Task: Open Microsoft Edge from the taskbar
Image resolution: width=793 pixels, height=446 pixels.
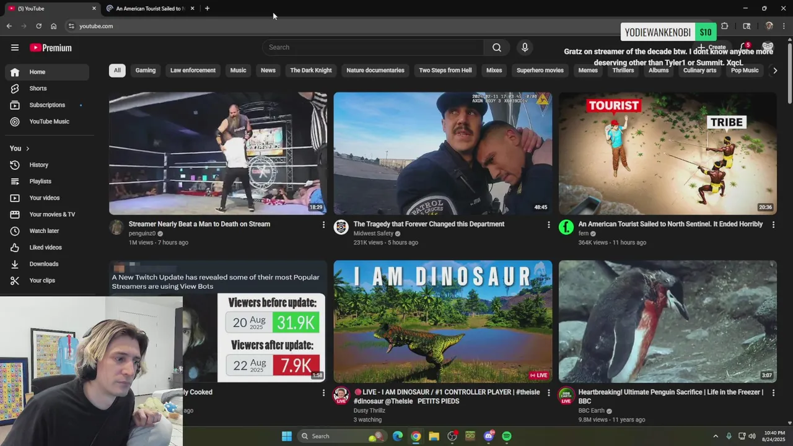Action: point(398,436)
